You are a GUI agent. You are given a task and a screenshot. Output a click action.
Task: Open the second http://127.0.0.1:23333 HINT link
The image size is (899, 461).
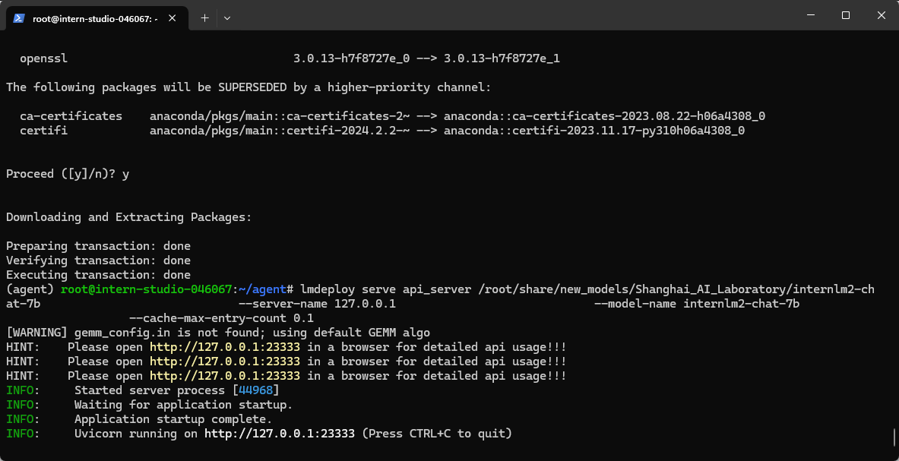(x=225, y=362)
